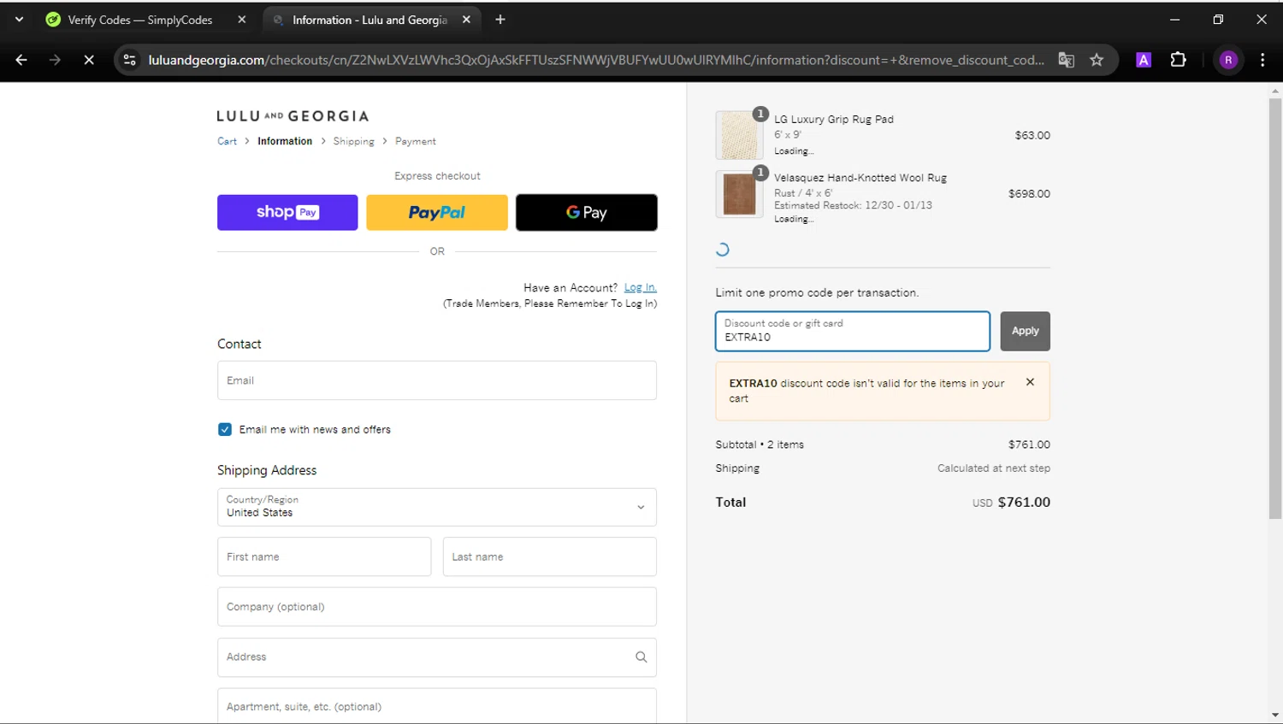Select the $63.00 rug pad price
Image resolution: width=1283 pixels, height=724 pixels.
1032,135
